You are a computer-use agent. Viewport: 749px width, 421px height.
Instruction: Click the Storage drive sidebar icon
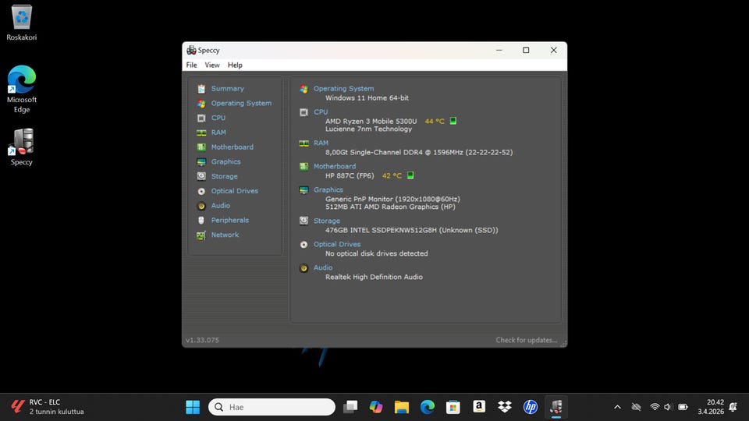click(x=201, y=177)
